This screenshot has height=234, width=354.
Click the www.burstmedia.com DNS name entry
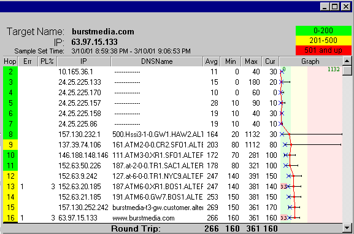[x=144, y=218]
